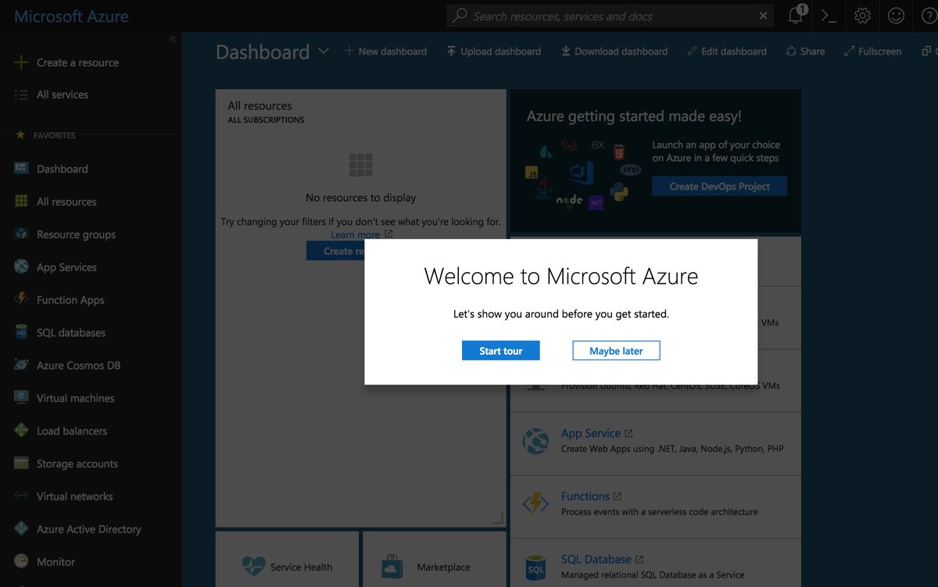
Task: Open the Virtual networks icon
Action: point(21,496)
